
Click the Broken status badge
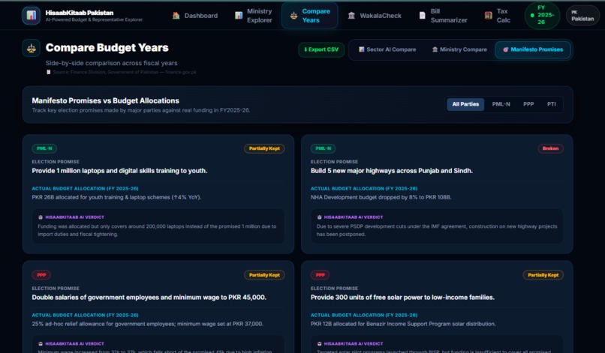coord(551,148)
